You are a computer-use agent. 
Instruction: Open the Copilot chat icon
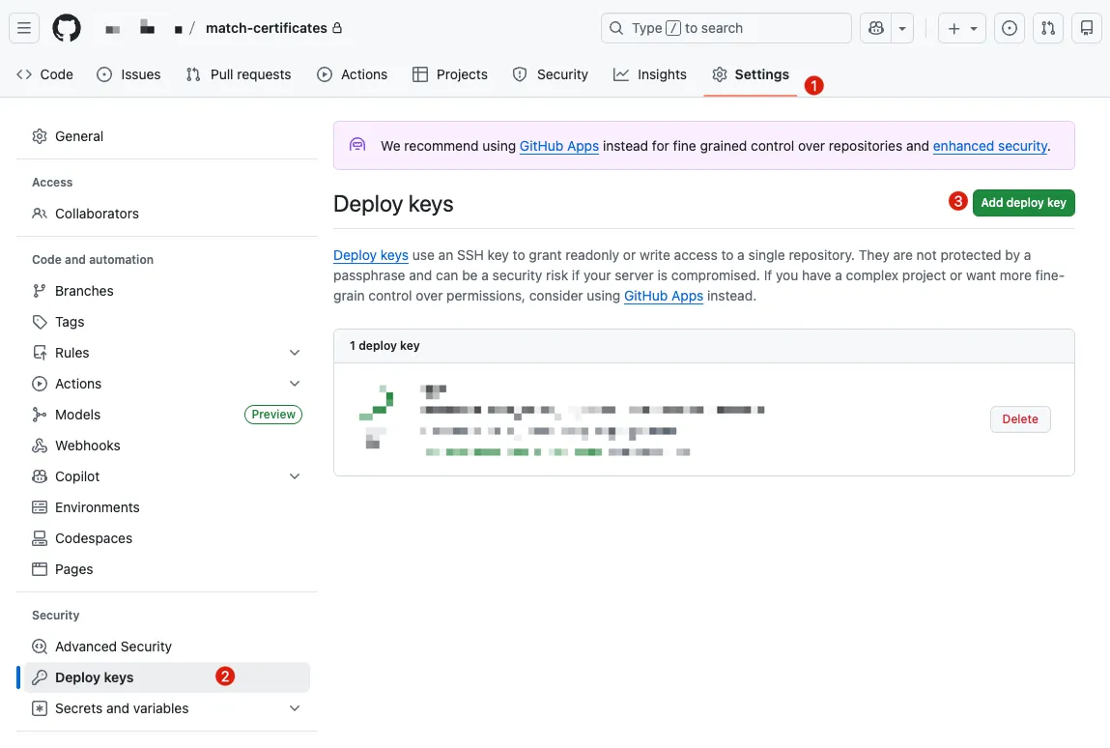pyautogui.click(x=876, y=29)
